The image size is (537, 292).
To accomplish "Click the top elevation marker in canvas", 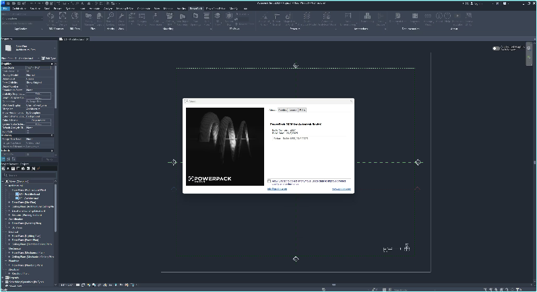I will (x=296, y=65).
